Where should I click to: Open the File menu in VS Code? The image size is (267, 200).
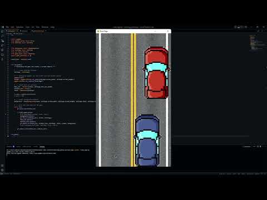(x=7, y=27)
